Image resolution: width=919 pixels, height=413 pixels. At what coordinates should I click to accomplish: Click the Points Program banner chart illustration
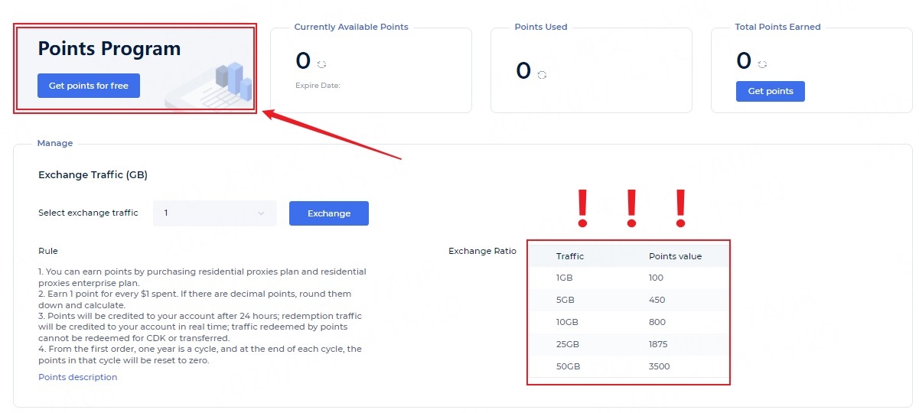[233, 81]
